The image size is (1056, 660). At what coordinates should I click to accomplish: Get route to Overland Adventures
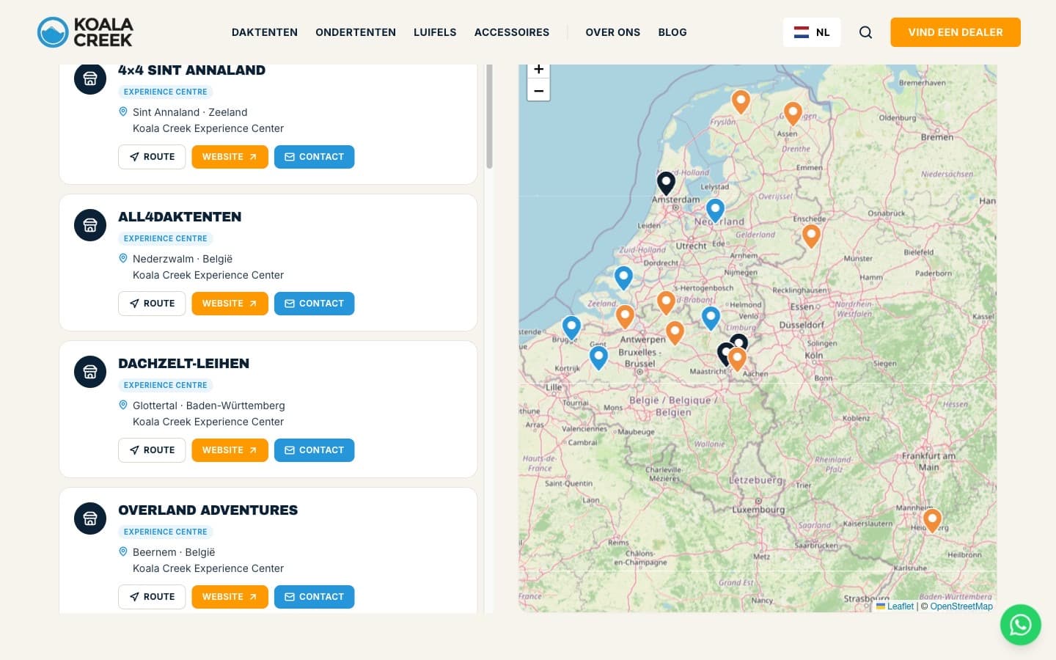tap(152, 597)
